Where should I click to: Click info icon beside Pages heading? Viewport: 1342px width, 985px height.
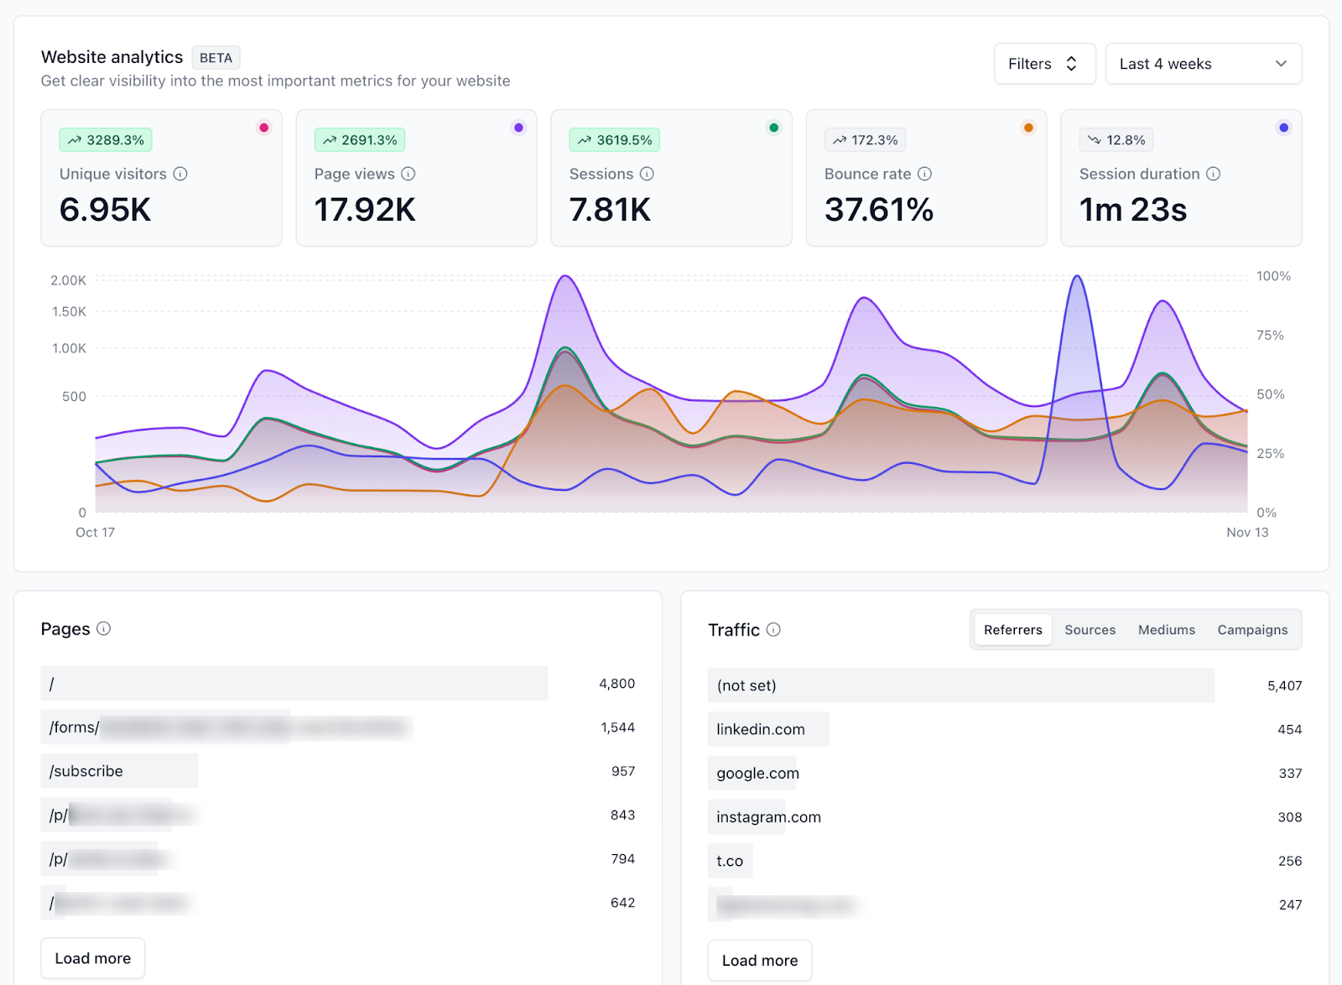coord(103,628)
